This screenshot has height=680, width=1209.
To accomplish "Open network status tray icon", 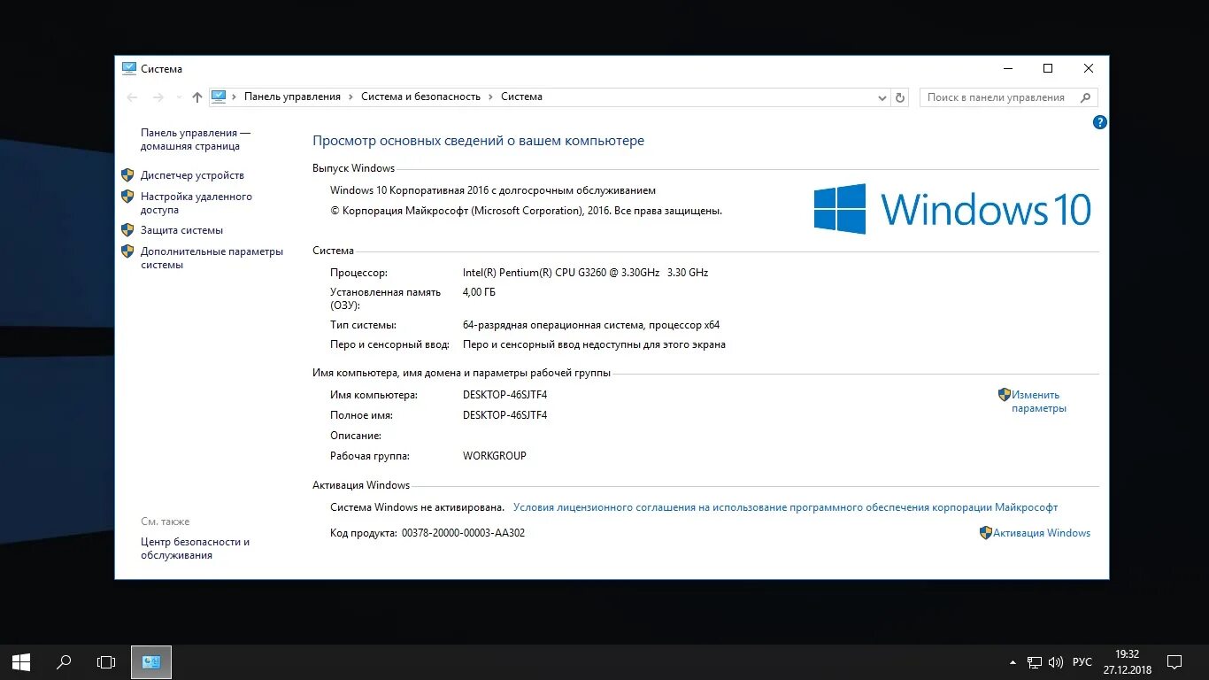I will [x=1035, y=662].
